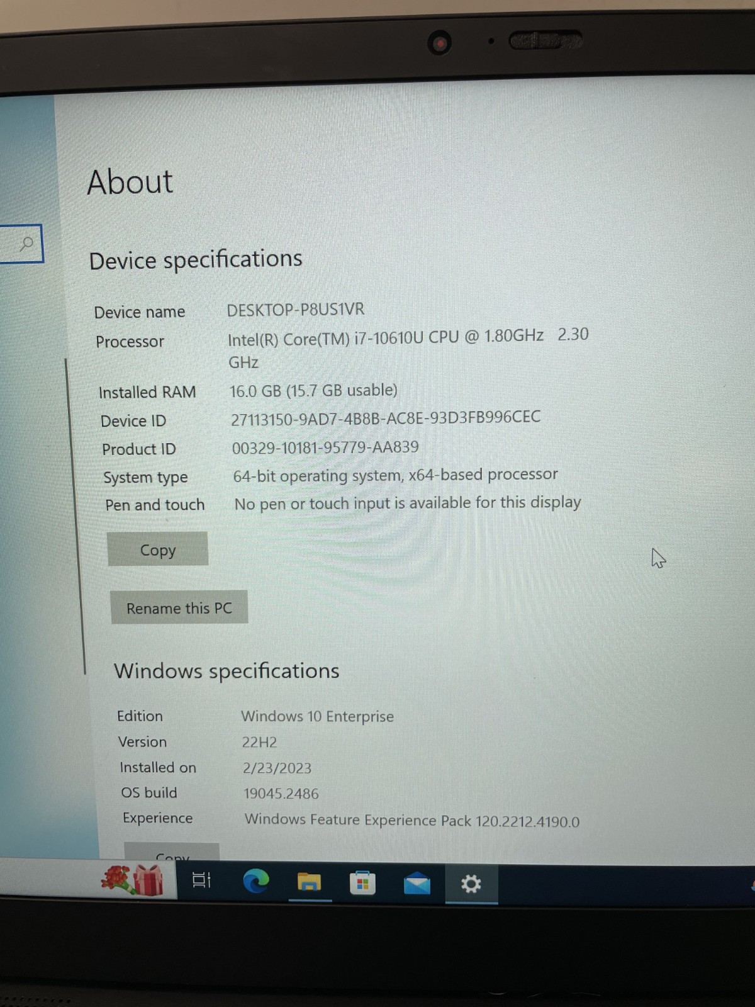Image resolution: width=755 pixels, height=1007 pixels.
Task: Open the Mail app taskbar icon
Action: point(417,884)
